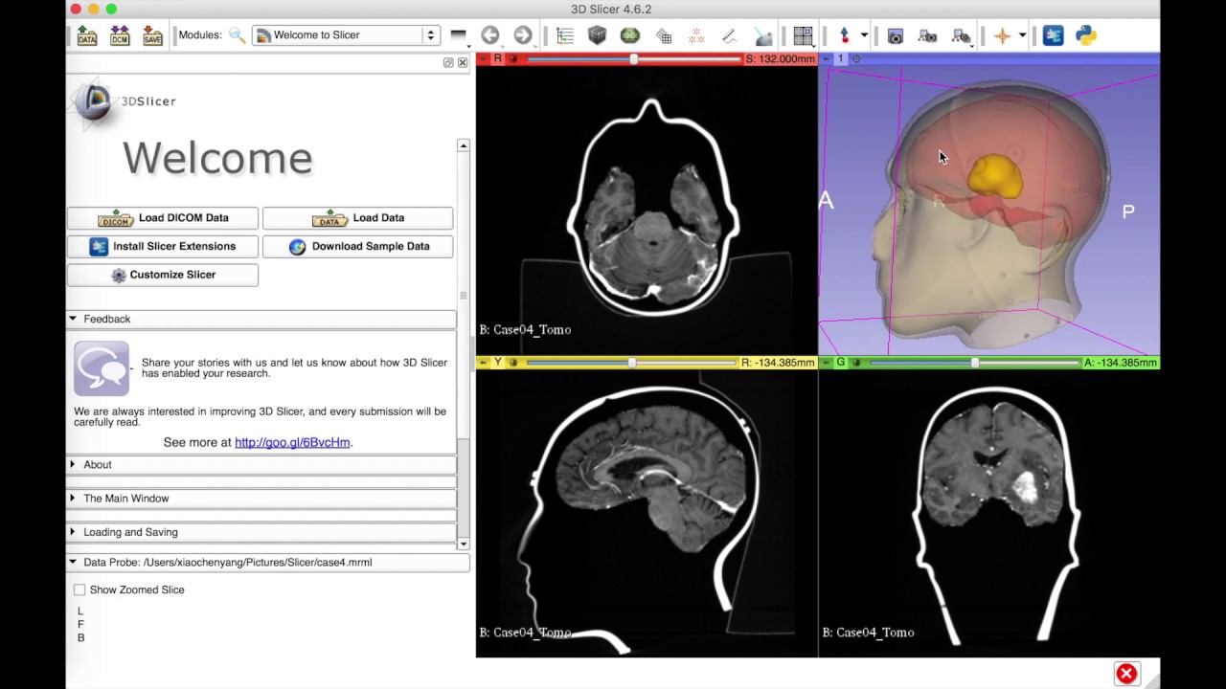Open the Modules selector dropdown
The width and height of the screenshot is (1226, 689).
pyautogui.click(x=346, y=35)
